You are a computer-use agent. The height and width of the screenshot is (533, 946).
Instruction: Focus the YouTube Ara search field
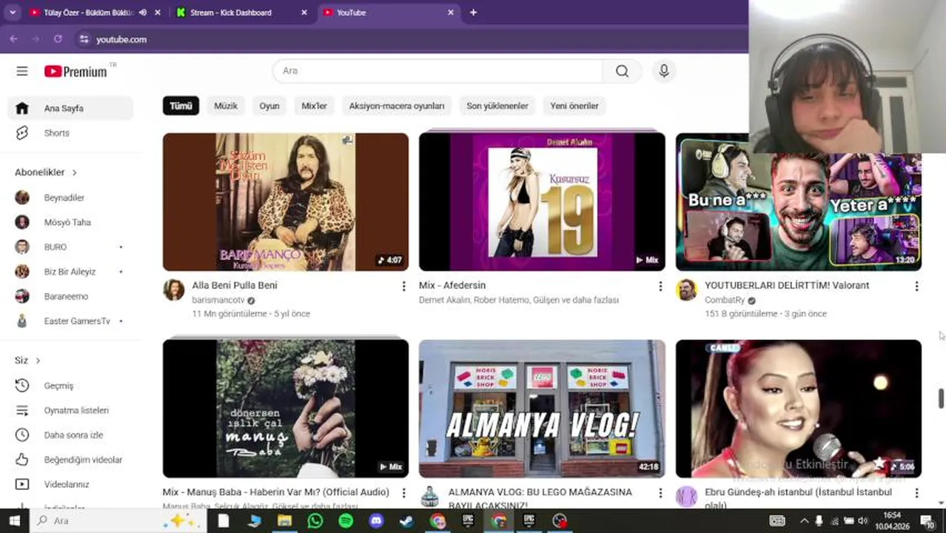437,71
